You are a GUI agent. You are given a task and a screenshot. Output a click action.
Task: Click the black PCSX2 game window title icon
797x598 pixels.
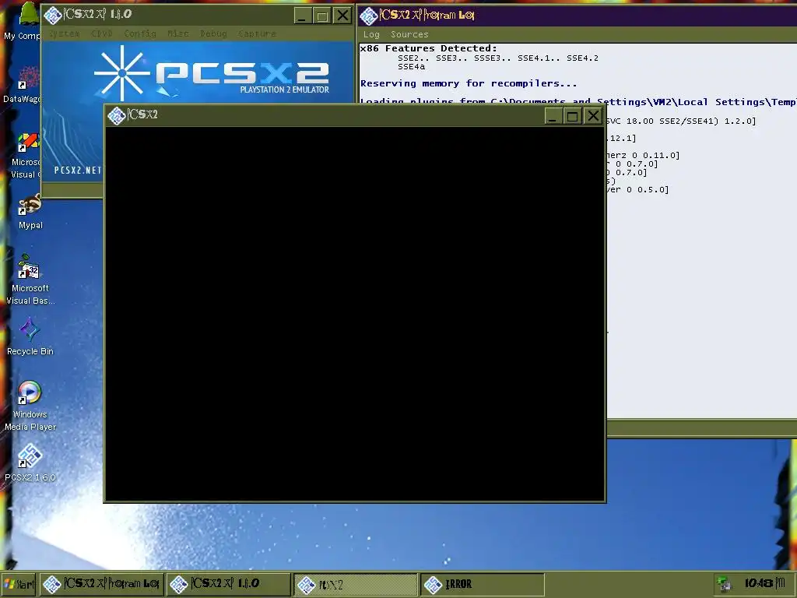click(117, 115)
